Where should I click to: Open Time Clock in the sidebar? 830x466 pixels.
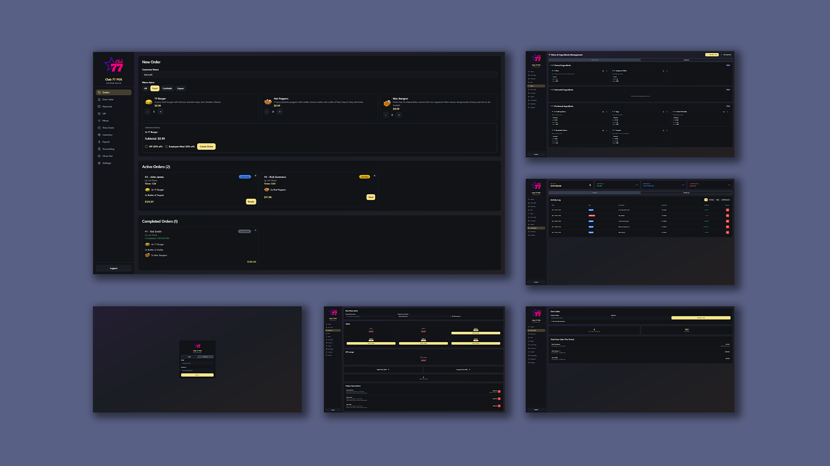108,128
